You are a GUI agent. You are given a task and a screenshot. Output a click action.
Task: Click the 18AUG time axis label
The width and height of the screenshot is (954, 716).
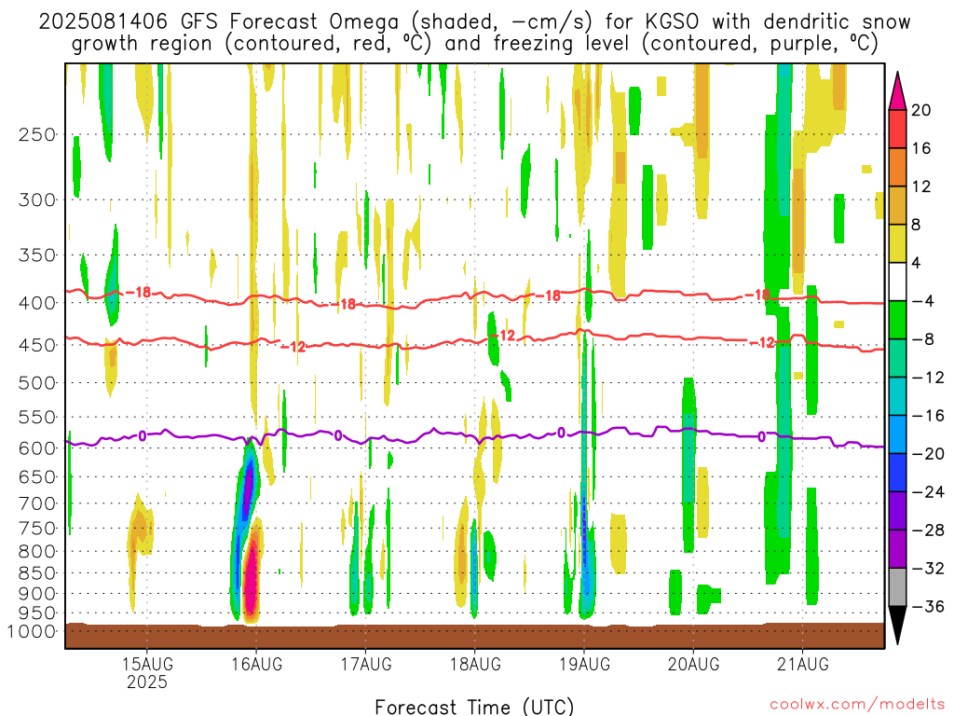[475, 664]
